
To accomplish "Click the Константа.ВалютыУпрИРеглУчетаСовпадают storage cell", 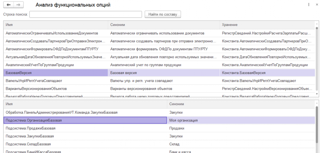I will [x=266, y=81].
